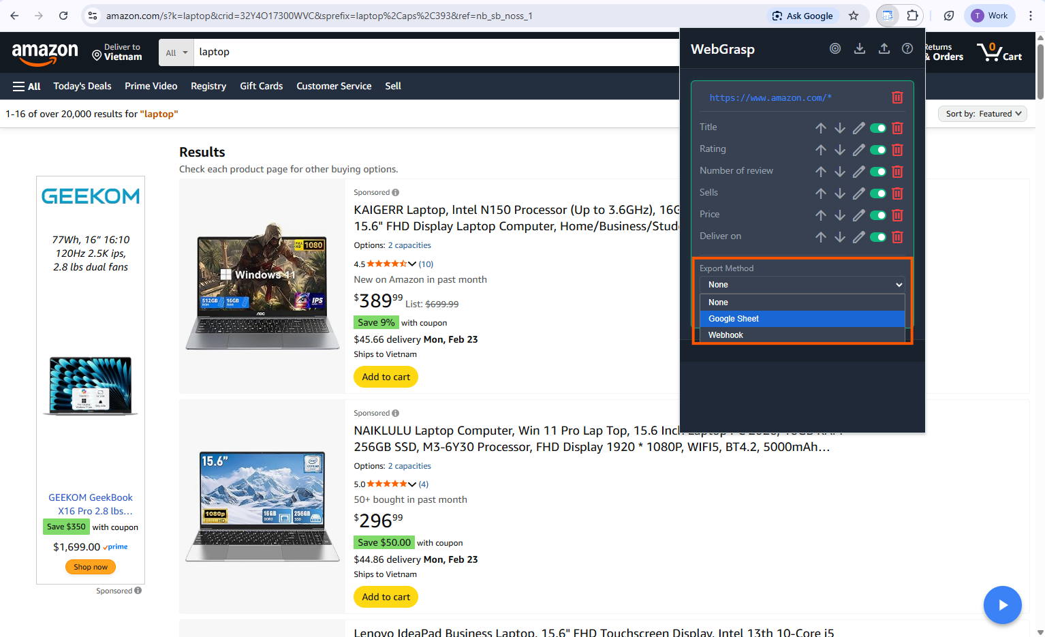Disable the Number of review toggle
The width and height of the screenshot is (1045, 637).
(x=877, y=171)
